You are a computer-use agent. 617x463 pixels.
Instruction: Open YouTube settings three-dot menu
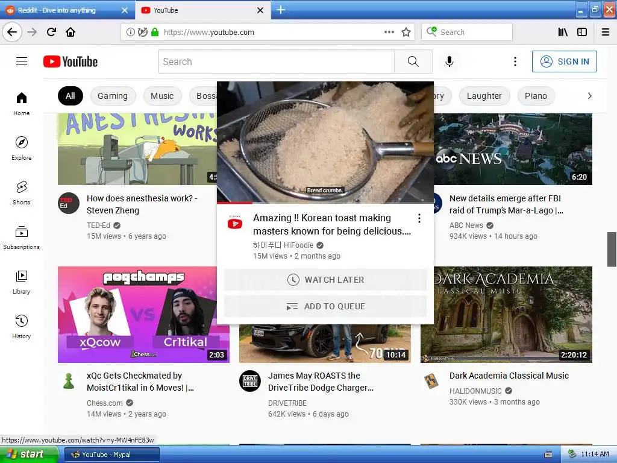[x=515, y=61]
